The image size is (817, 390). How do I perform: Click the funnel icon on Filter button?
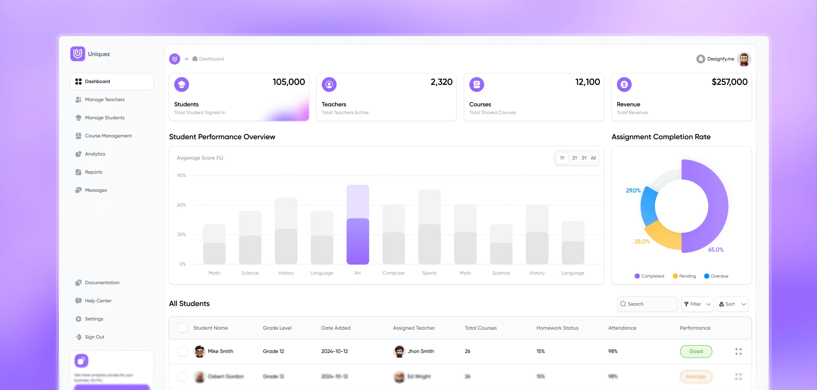click(686, 304)
